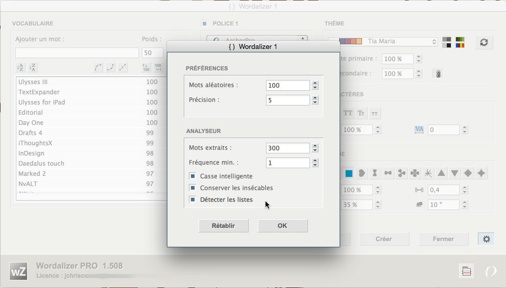Screen dimensions: 506x288
Task: Toggle Conserver les insécables checkbox
Action: [x=192, y=188]
